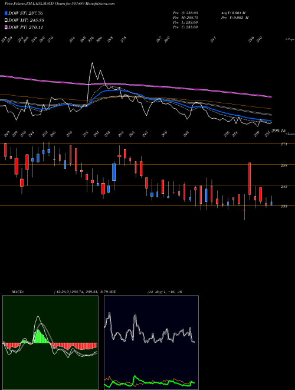This screenshot has width=295, height=390.
Task: Click the chart title mentioning MunafaSutra.com
Action: [x=60, y=4]
